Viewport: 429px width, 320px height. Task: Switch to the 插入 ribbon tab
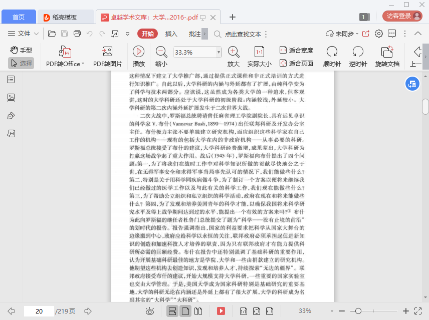tap(171, 34)
